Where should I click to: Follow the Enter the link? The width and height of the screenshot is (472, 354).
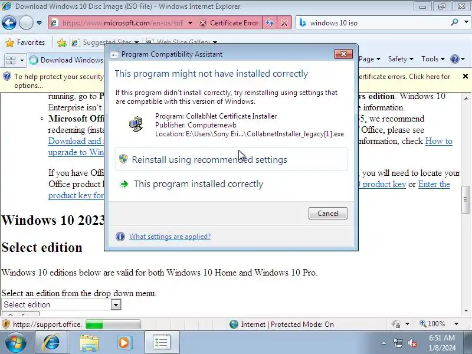(x=434, y=184)
